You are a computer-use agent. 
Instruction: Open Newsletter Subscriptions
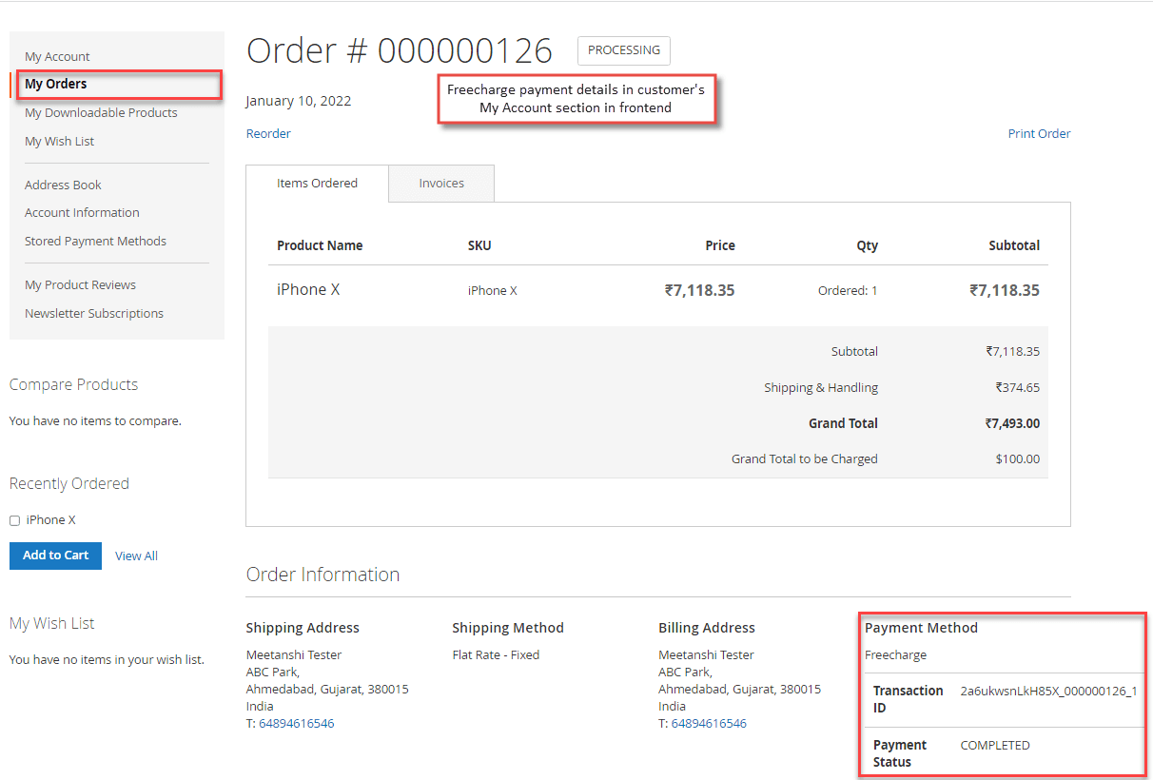[x=94, y=313]
